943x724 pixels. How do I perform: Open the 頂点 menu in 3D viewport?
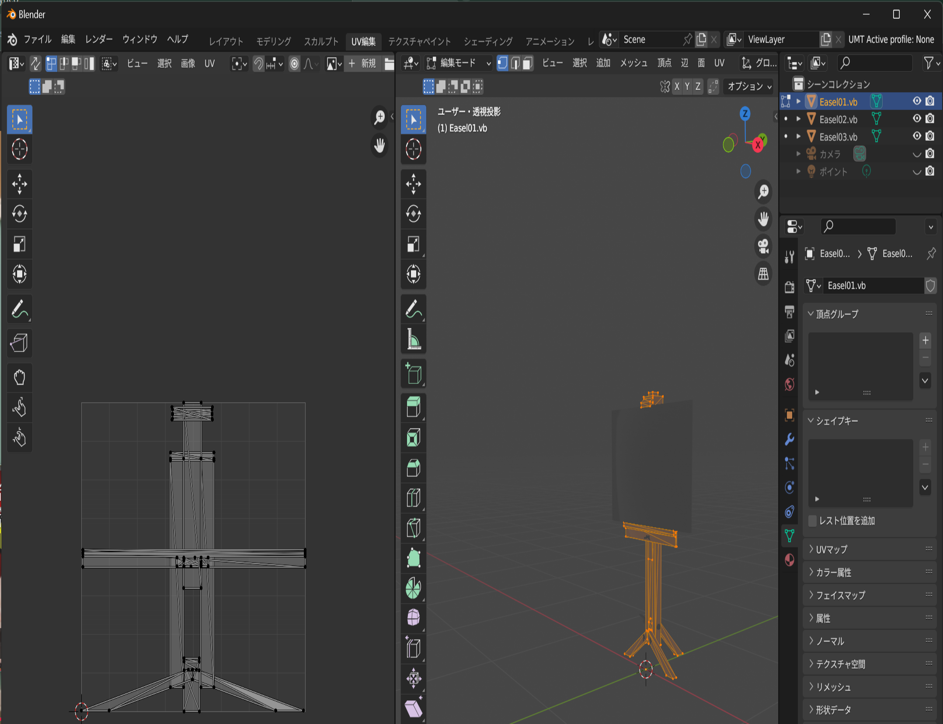coord(664,63)
